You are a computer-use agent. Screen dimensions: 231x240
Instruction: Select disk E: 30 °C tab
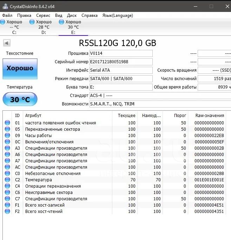pyautogui.click(x=73, y=27)
